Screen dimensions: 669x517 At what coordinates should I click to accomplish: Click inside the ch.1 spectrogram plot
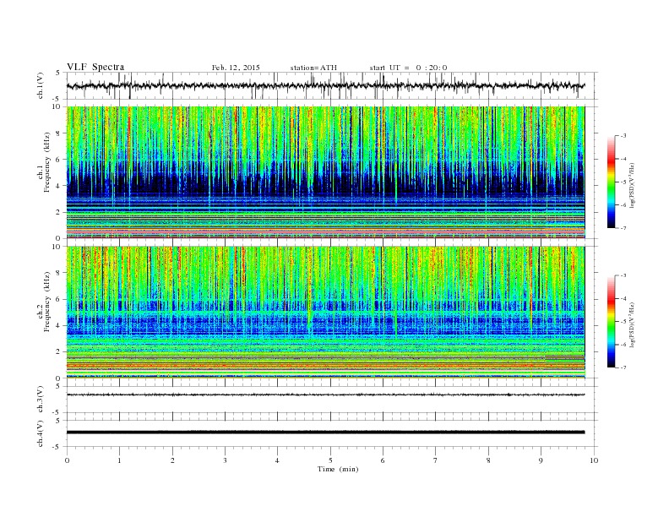pyautogui.click(x=325, y=172)
